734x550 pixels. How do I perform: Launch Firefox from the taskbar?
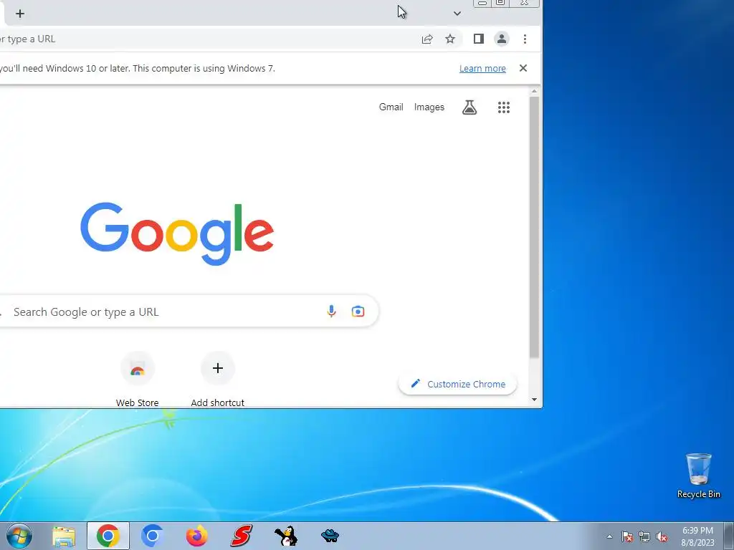196,536
